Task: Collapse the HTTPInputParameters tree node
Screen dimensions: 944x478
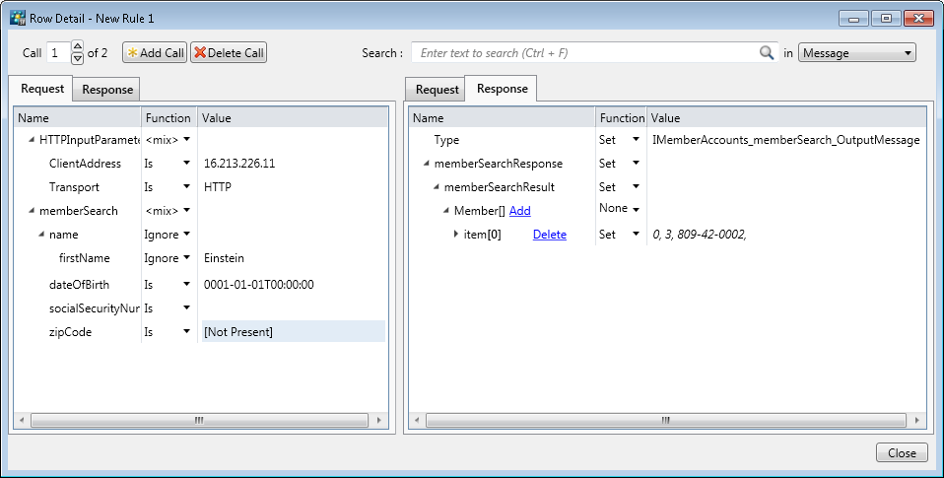Action: point(32,140)
